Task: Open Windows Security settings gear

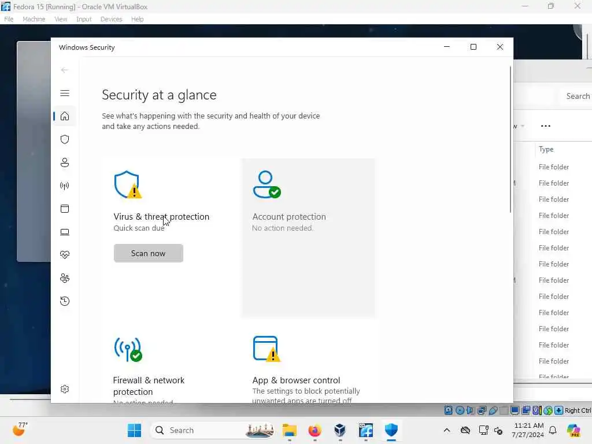Action: coord(65,389)
